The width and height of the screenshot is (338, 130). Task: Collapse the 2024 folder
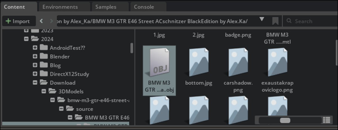click(26, 39)
